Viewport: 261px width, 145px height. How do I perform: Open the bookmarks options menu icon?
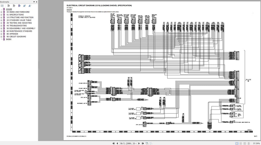pyautogui.click(x=3, y=6)
